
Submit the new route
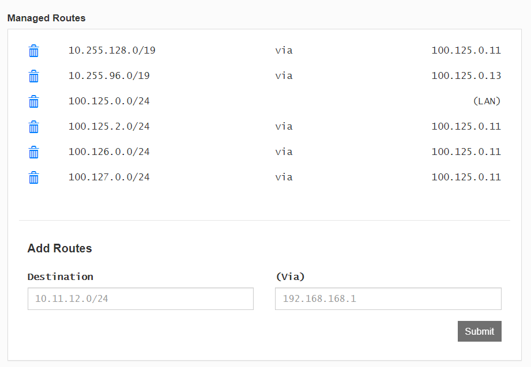click(480, 331)
